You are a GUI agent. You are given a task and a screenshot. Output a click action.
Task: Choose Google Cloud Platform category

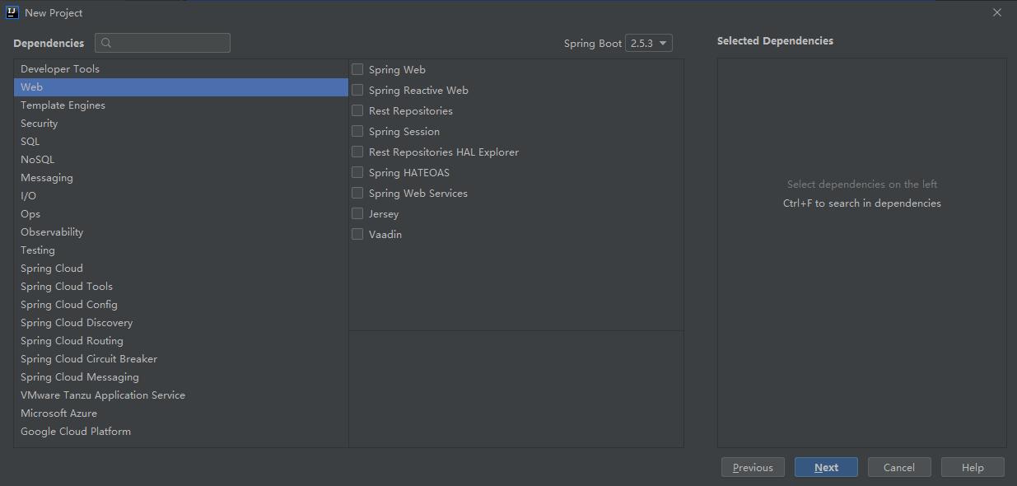tap(181, 432)
